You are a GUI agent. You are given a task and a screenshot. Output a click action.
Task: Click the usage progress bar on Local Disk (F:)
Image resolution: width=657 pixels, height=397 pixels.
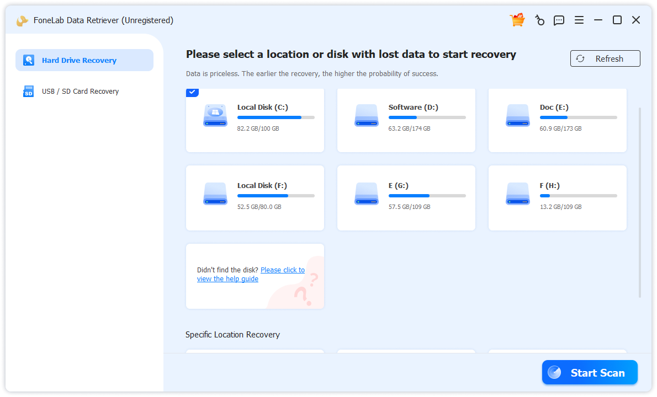[275, 195]
